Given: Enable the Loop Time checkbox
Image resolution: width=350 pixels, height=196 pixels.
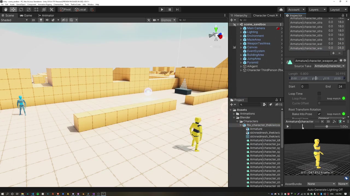Looking at the screenshot, I should point(319,94).
